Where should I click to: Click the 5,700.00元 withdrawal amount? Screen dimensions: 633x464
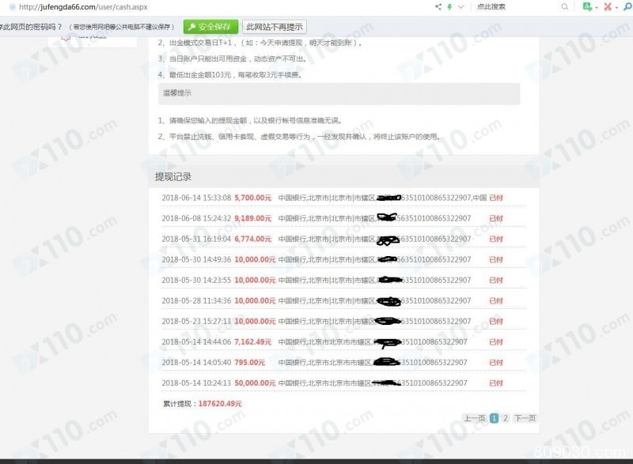[x=253, y=198]
